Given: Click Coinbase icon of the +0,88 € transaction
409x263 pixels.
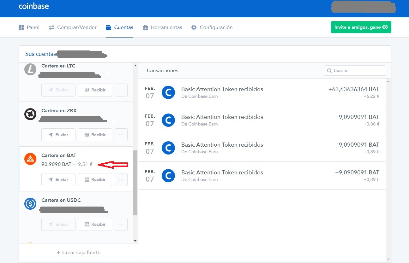Looking at the screenshot, I should click(168, 120).
